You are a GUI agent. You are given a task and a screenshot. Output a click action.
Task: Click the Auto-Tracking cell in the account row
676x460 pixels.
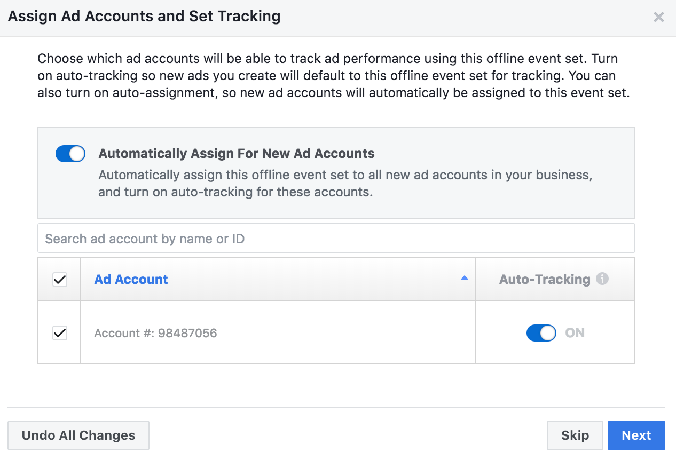pos(555,332)
